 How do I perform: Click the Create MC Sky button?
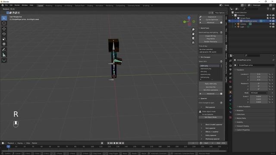pyautogui.click(x=211, y=36)
